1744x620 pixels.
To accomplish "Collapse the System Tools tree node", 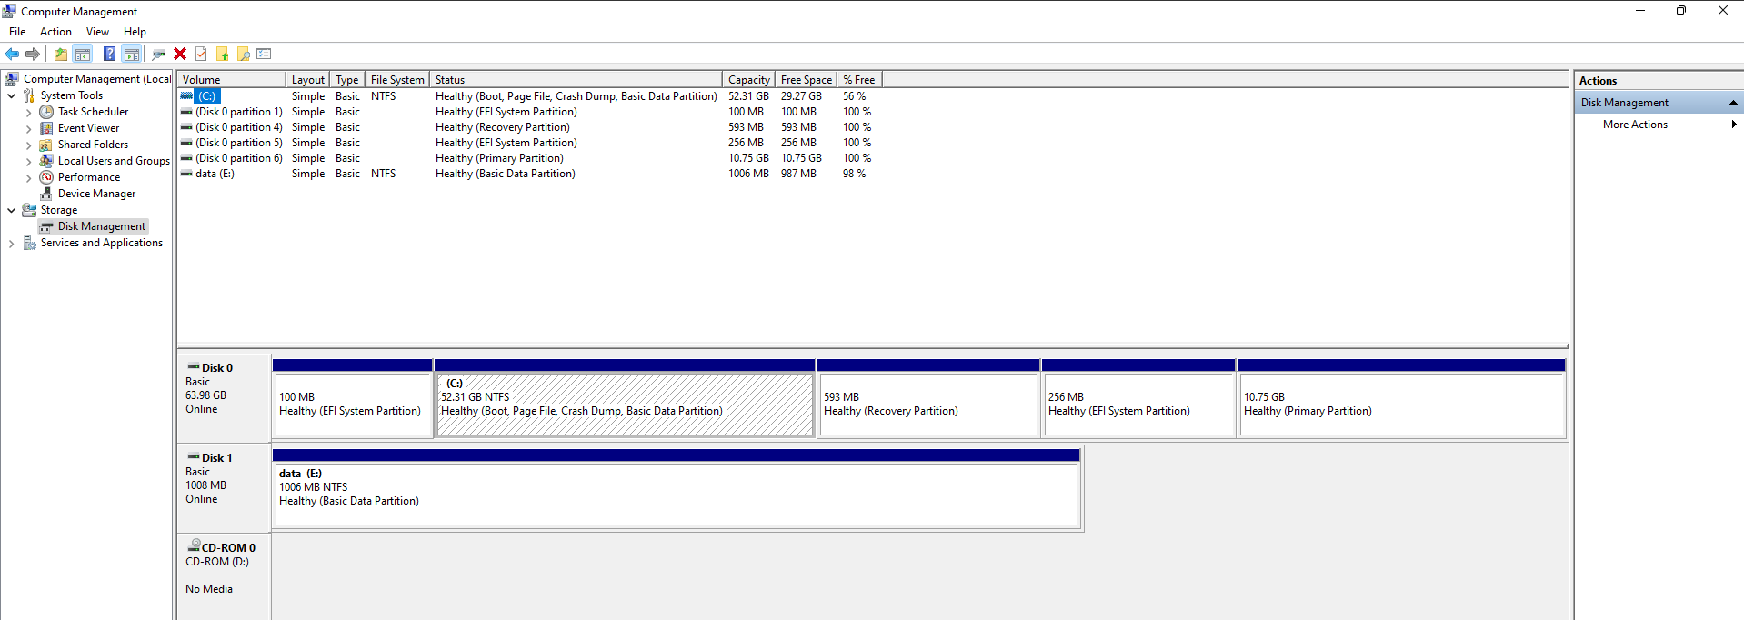I will 12,95.
